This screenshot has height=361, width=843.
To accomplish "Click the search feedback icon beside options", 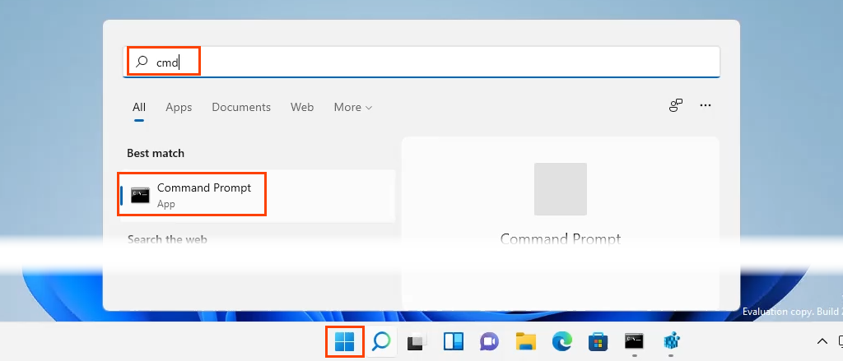I will pyautogui.click(x=676, y=106).
